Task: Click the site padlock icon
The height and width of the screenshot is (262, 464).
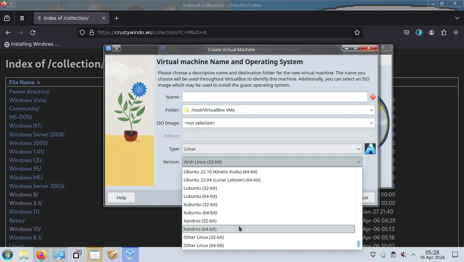Action: click(91, 32)
